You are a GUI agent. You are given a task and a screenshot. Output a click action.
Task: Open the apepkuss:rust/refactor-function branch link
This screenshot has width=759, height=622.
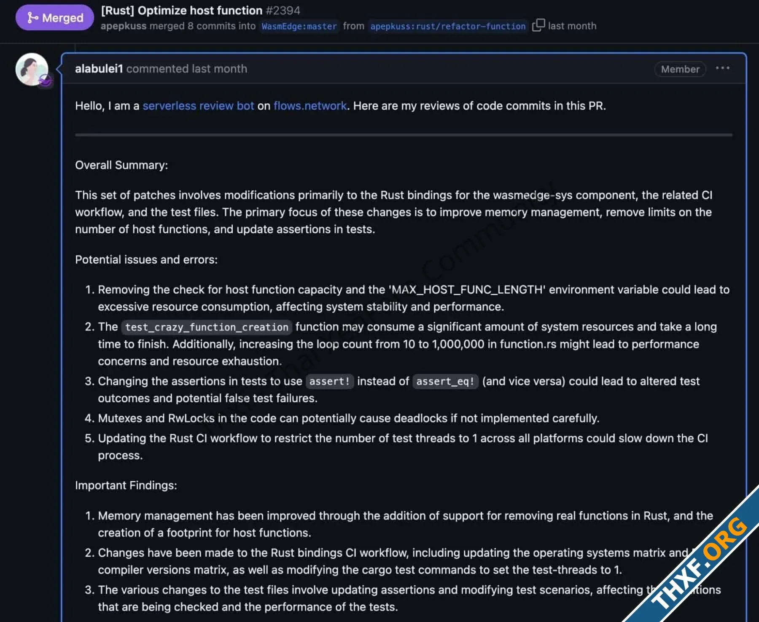click(448, 26)
